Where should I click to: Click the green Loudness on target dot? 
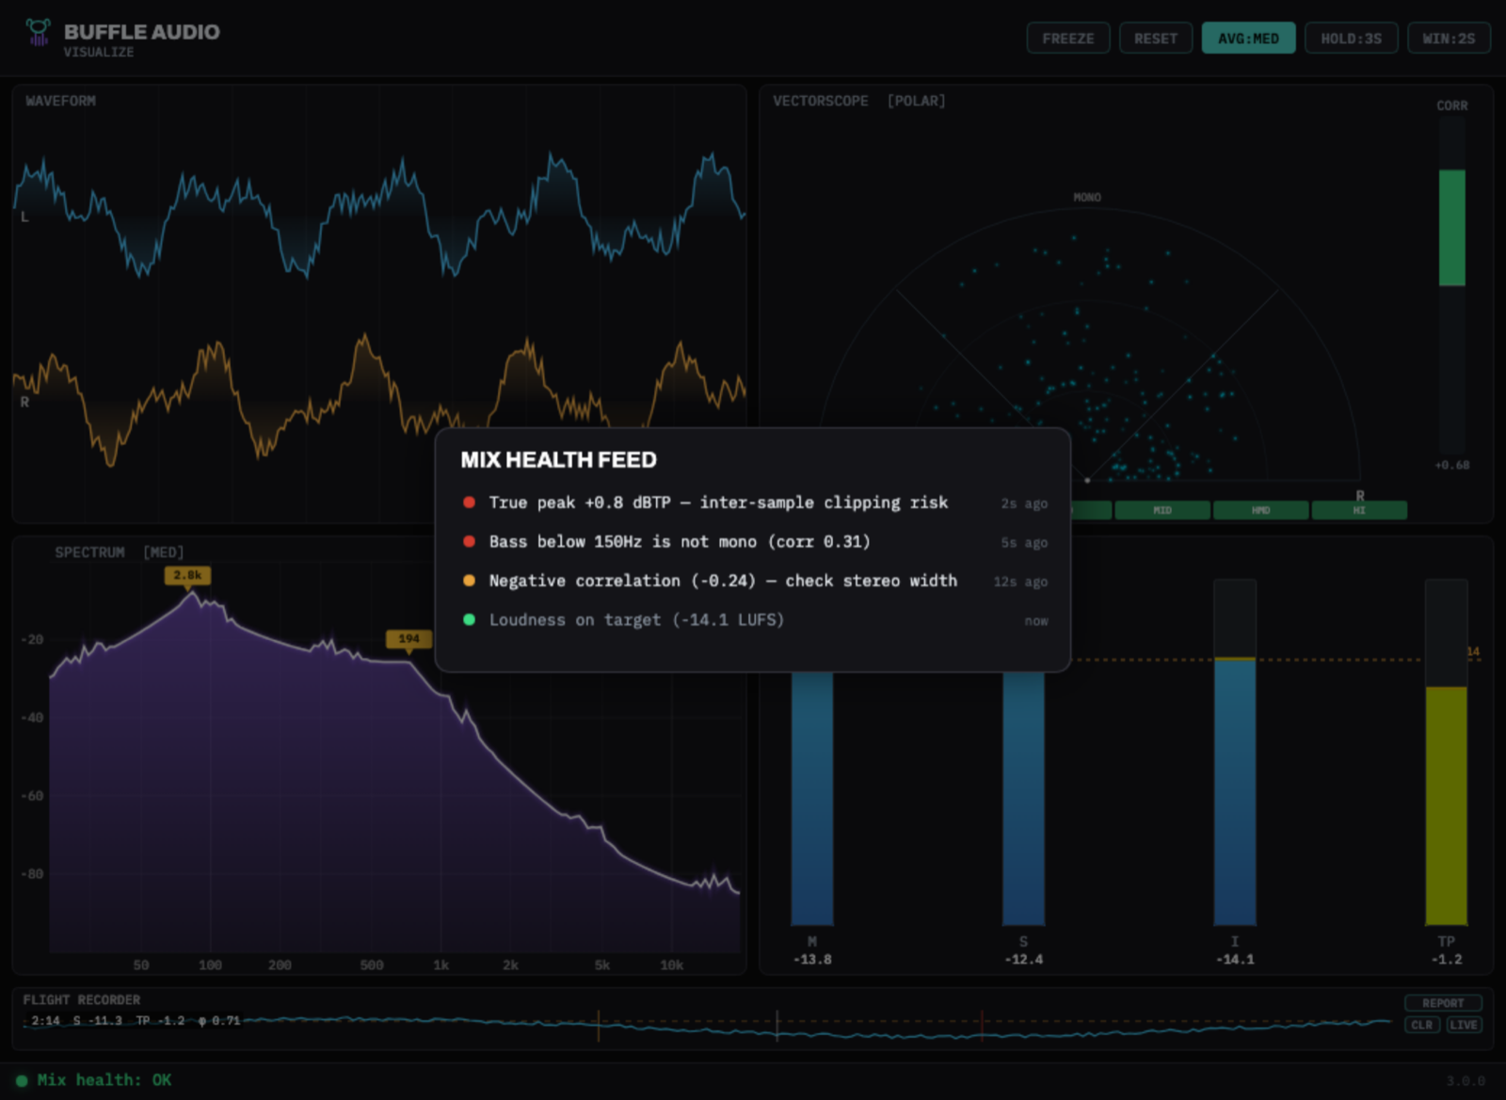click(x=469, y=620)
